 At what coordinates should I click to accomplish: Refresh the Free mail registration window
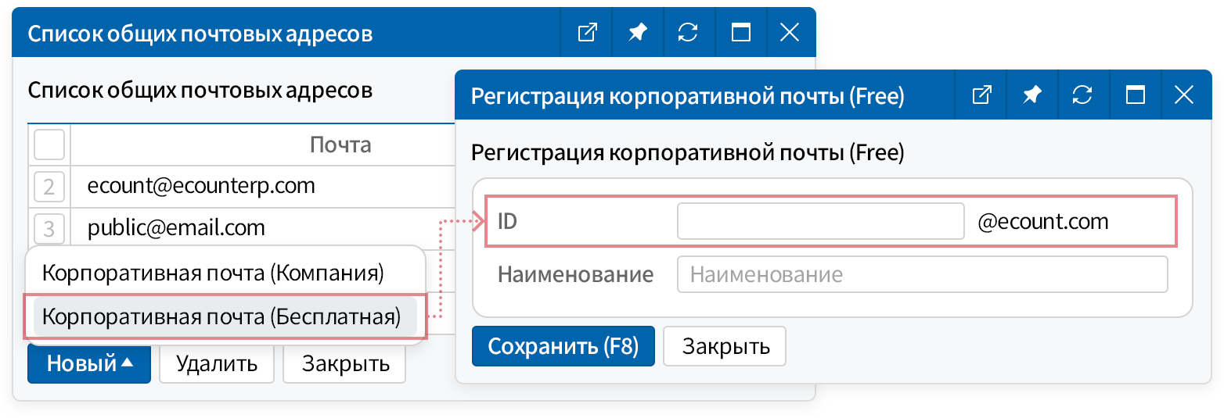tap(1082, 95)
